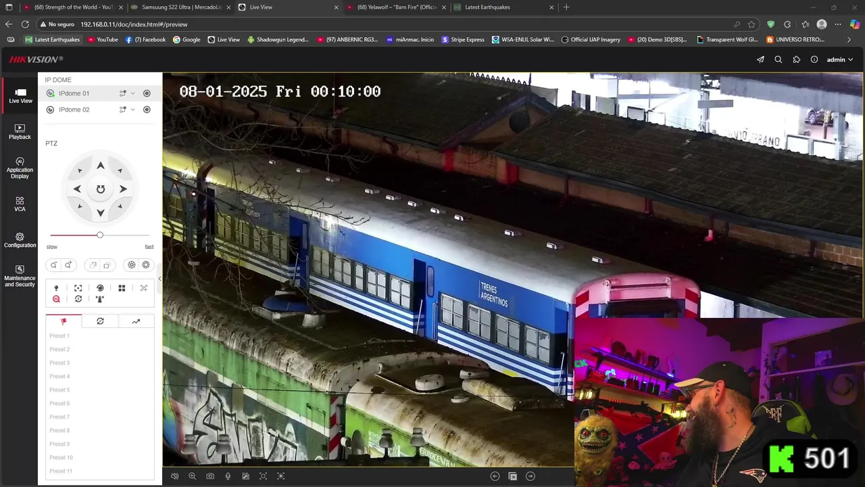Image resolution: width=865 pixels, height=487 pixels.
Task: Open Maintenance and Security section
Action: 20,276
